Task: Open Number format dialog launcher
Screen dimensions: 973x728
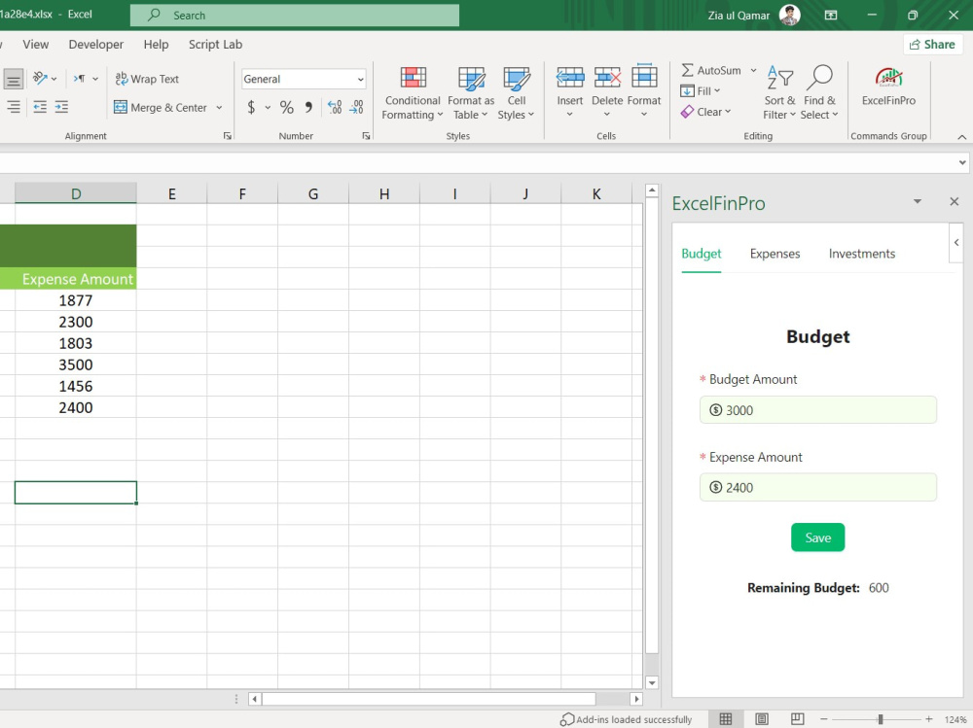Action: point(366,136)
